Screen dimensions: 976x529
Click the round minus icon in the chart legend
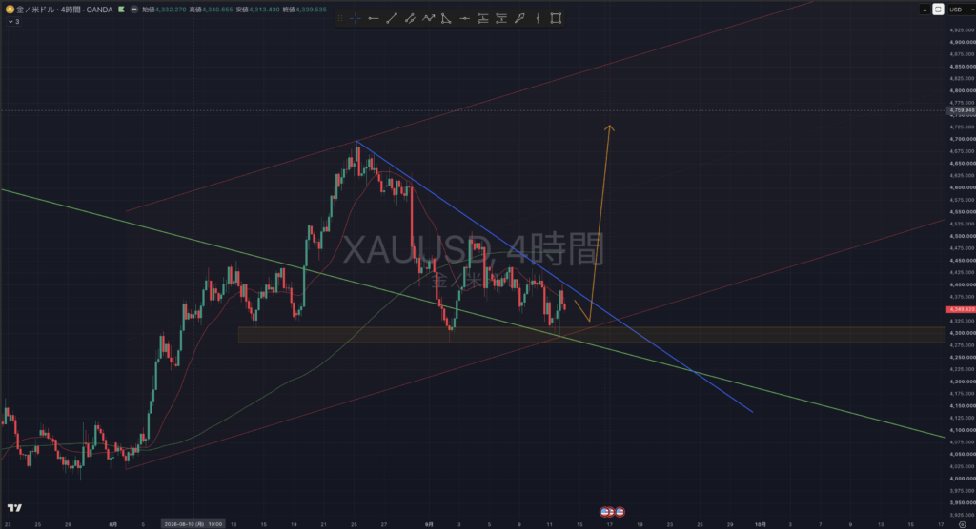[133, 10]
